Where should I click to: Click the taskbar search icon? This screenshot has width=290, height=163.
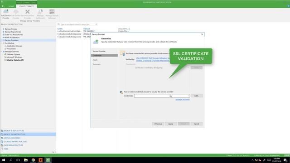point(11,160)
